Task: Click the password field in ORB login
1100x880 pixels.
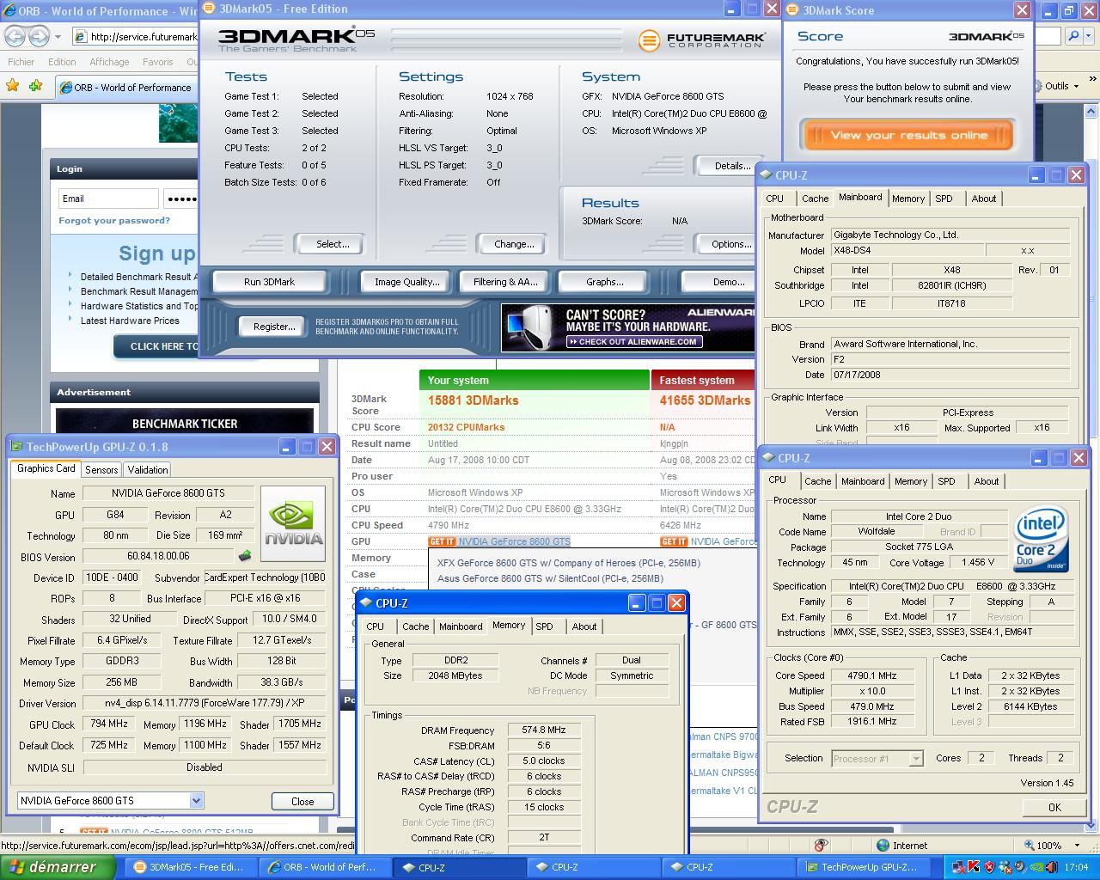Action: click(181, 199)
